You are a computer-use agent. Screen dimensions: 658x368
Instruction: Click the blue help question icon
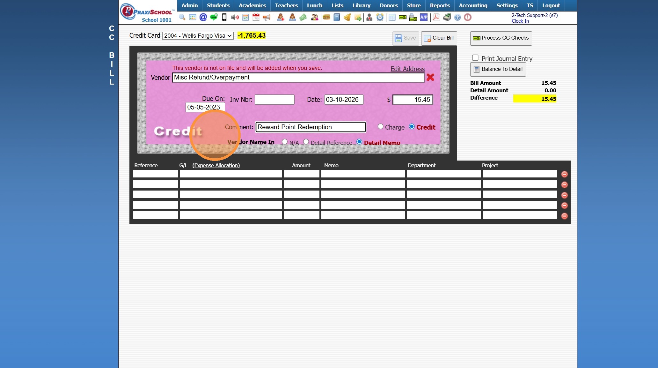[457, 17]
